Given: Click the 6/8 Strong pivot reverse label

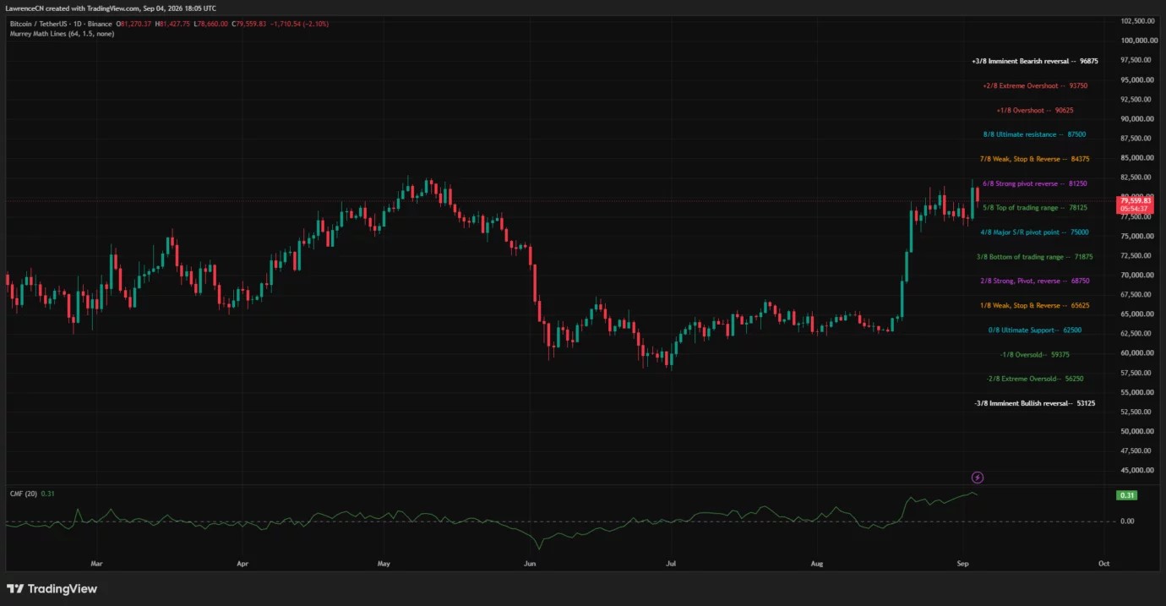Looking at the screenshot, I should pyautogui.click(x=1034, y=183).
